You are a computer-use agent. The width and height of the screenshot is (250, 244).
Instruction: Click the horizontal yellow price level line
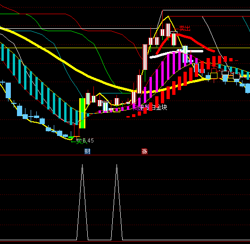point(125,48)
